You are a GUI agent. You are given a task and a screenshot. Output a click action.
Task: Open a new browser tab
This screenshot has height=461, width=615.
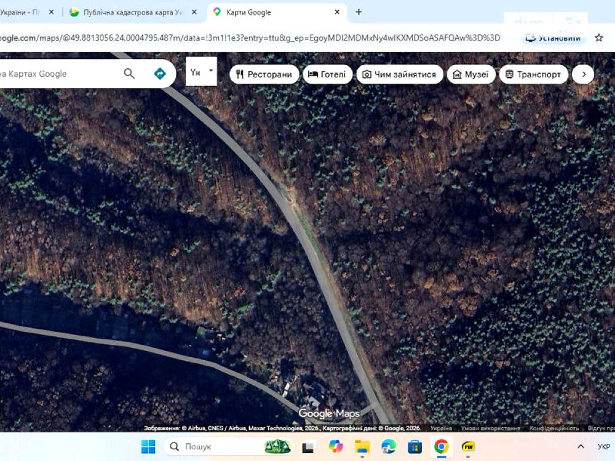pyautogui.click(x=359, y=12)
